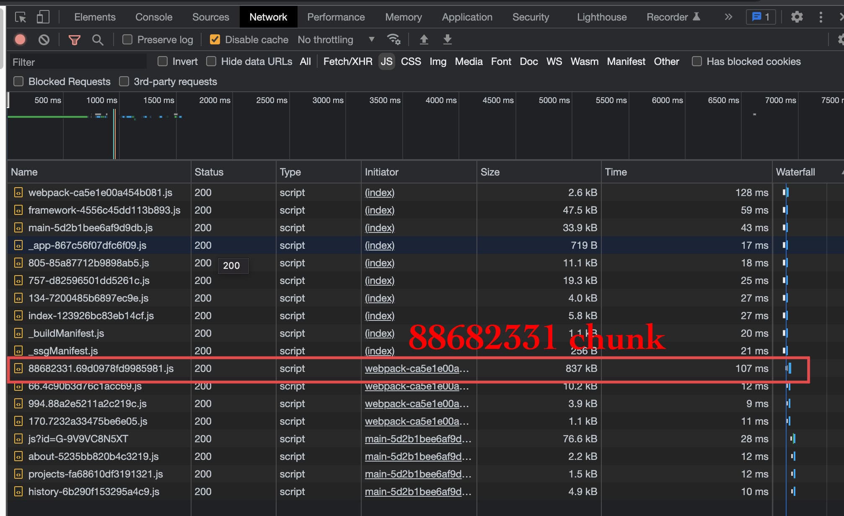Uncheck the Disable cache checkbox
The height and width of the screenshot is (516, 844).
click(215, 40)
